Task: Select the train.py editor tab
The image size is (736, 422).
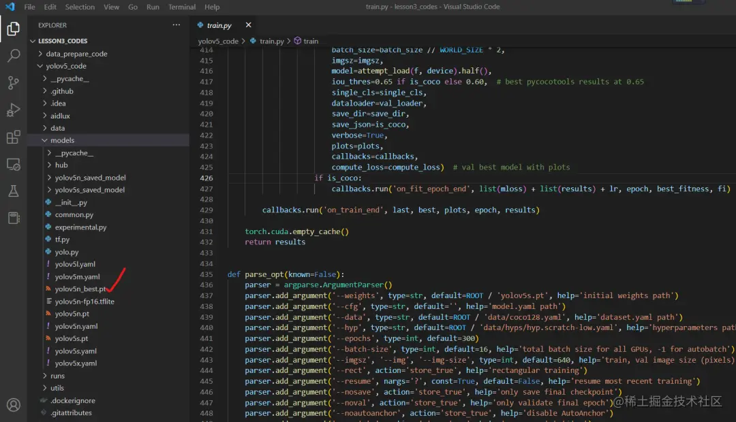Action: [x=219, y=25]
